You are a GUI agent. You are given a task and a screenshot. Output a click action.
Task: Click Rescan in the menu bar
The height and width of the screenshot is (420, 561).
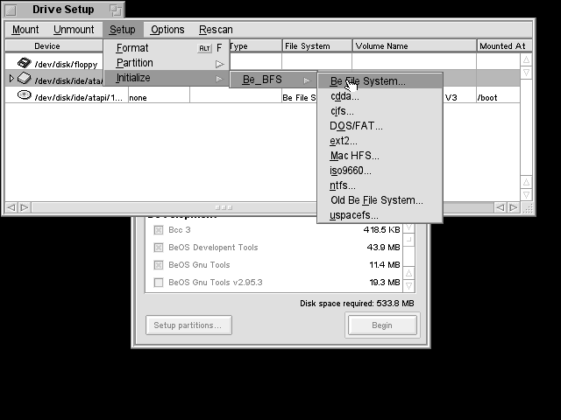tap(216, 30)
